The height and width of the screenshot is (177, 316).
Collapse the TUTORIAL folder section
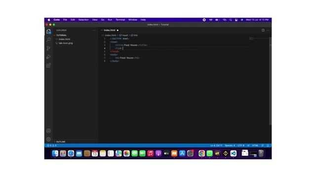76,35
